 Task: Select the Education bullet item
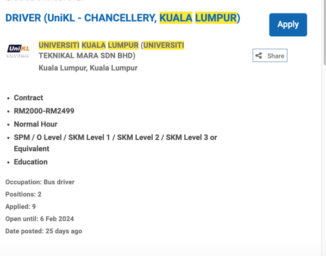[30, 162]
